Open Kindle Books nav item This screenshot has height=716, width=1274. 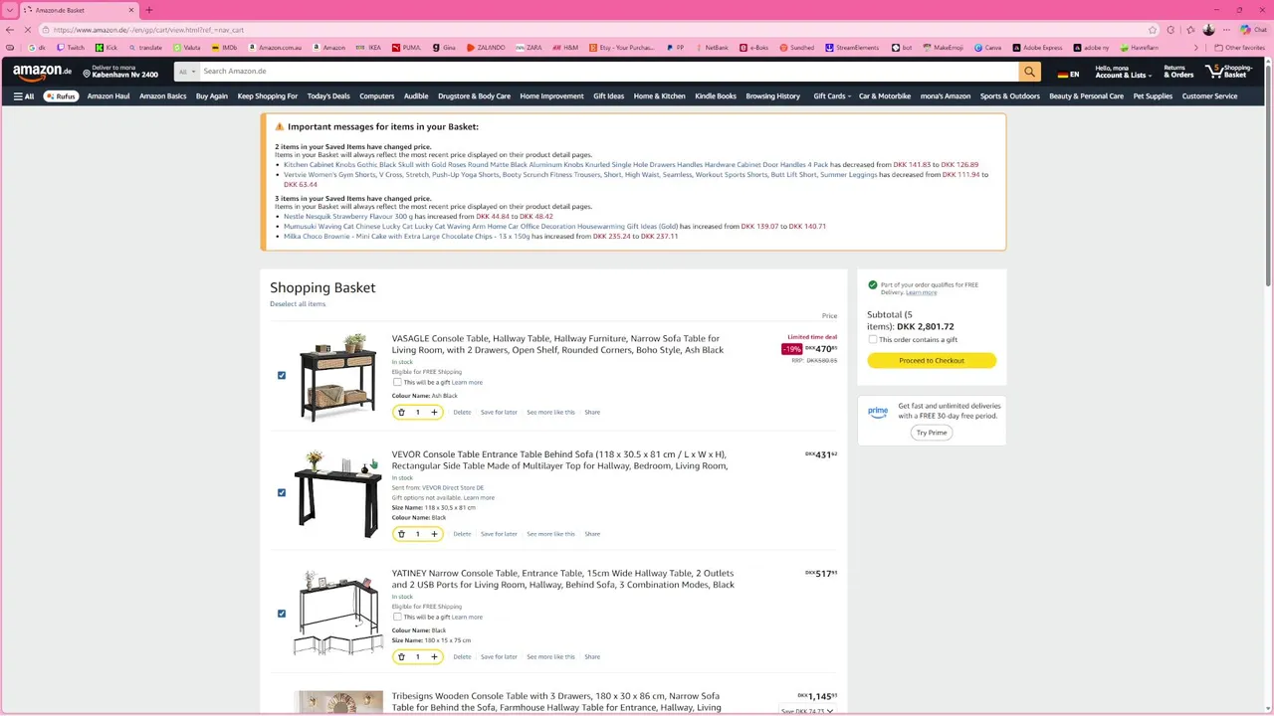[716, 96]
